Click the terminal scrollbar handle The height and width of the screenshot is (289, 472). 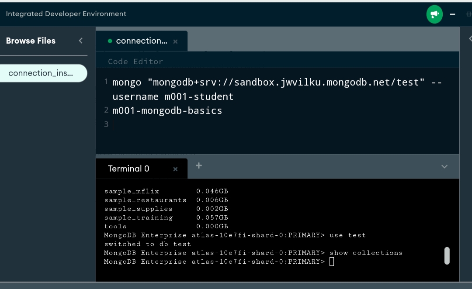(447, 256)
